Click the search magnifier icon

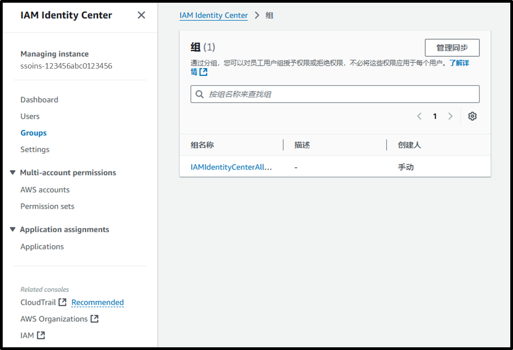199,94
